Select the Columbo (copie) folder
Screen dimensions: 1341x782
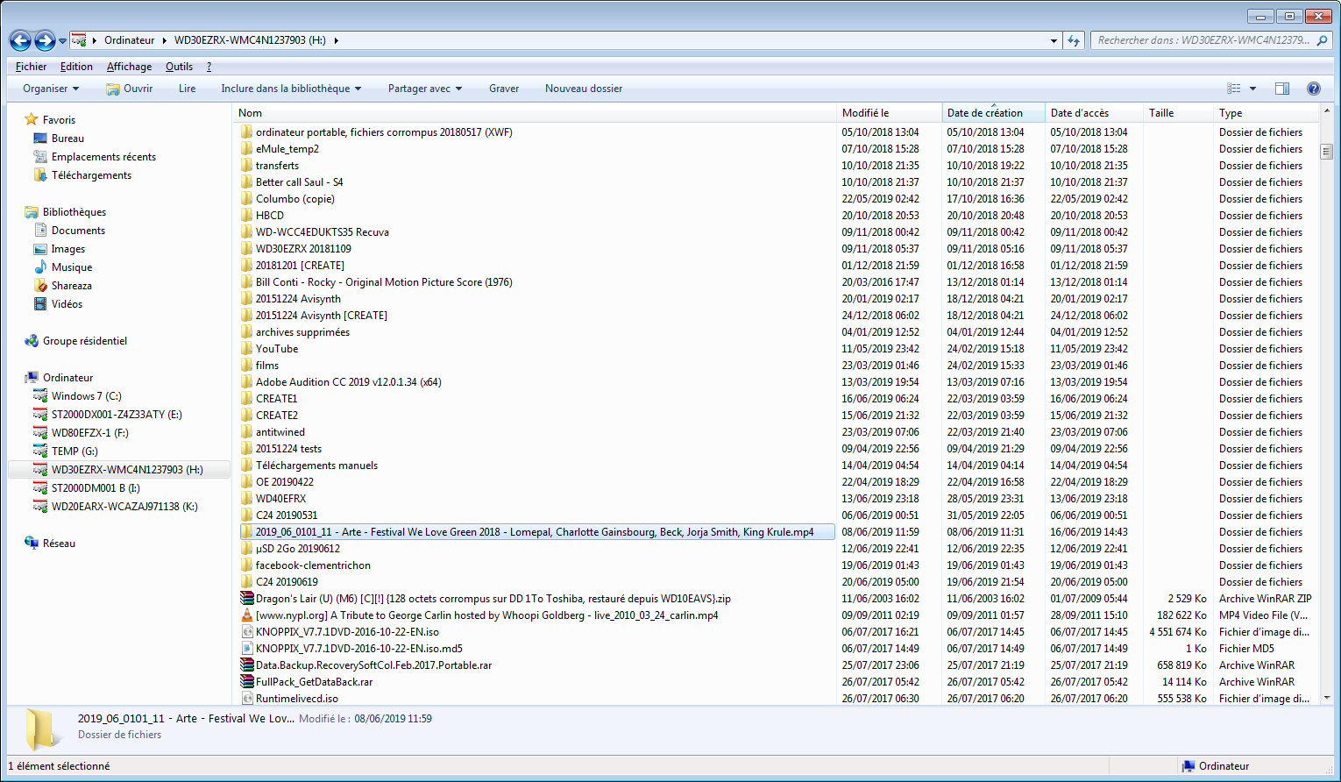coord(295,199)
